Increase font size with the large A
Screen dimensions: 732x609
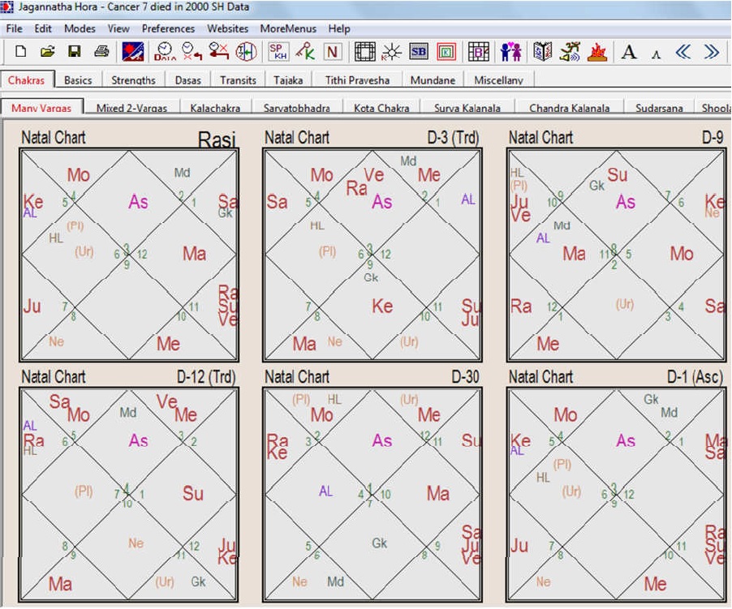tap(629, 52)
